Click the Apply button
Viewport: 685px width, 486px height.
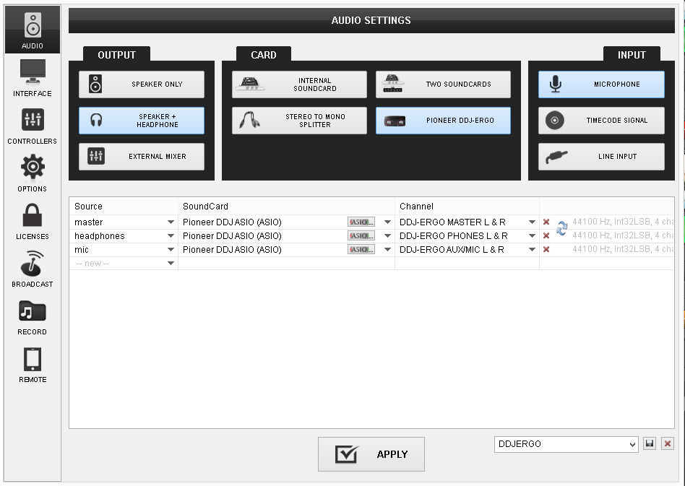pyautogui.click(x=371, y=454)
